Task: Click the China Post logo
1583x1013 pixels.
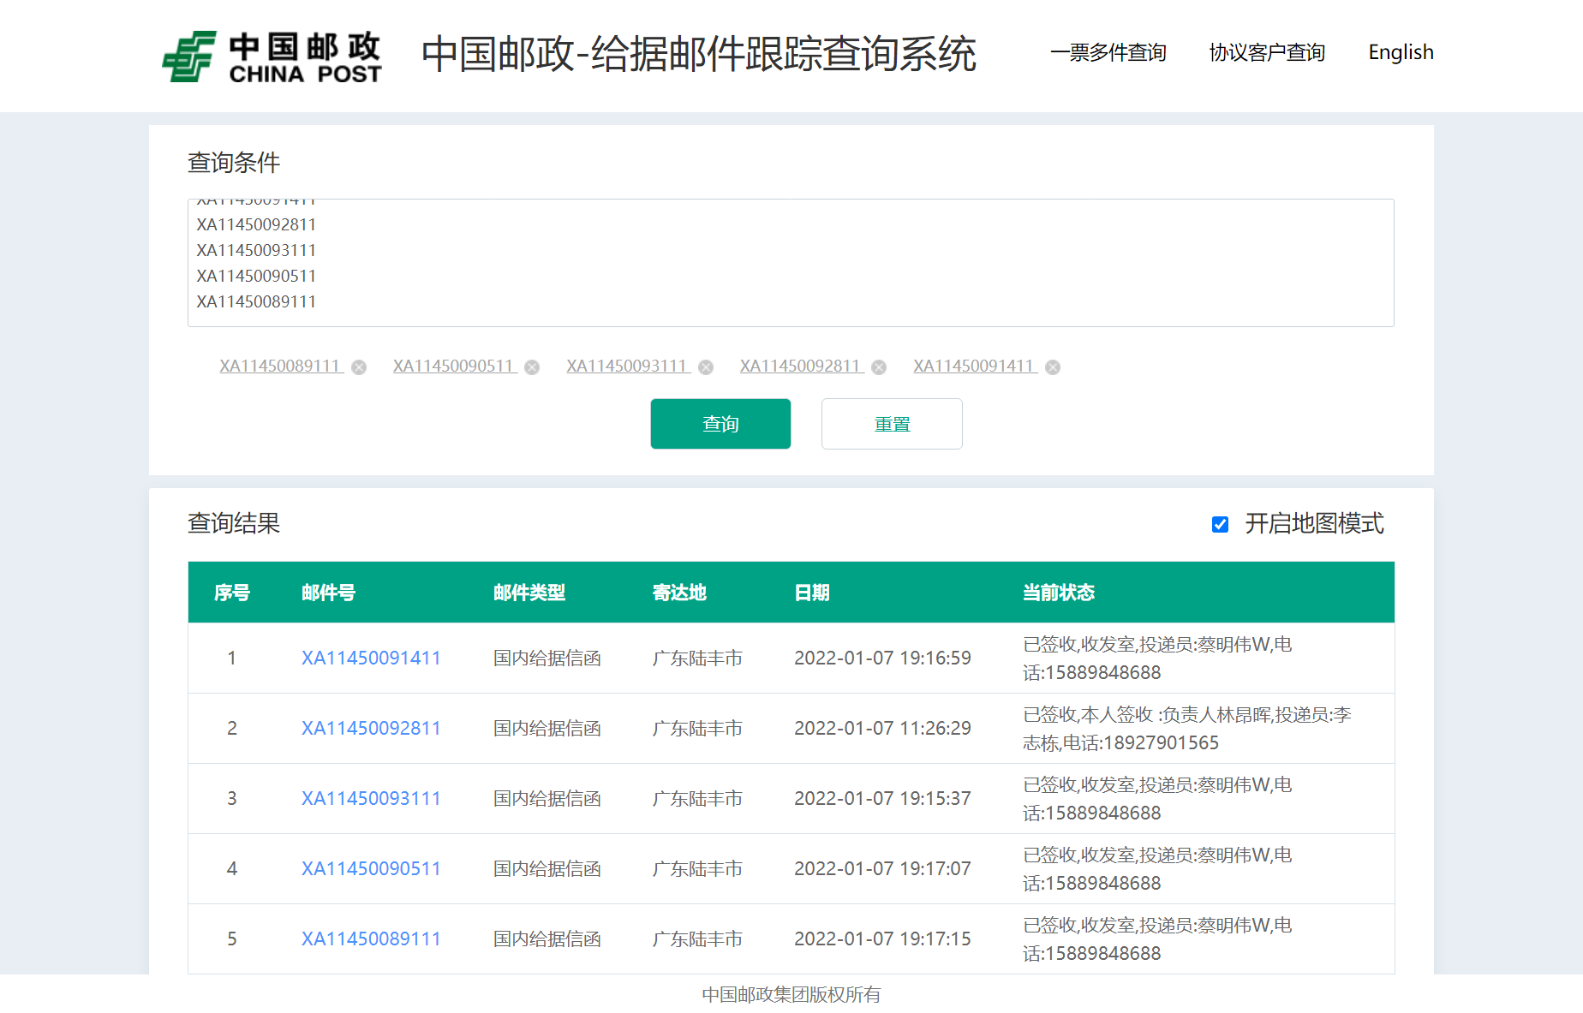Action: point(272,57)
